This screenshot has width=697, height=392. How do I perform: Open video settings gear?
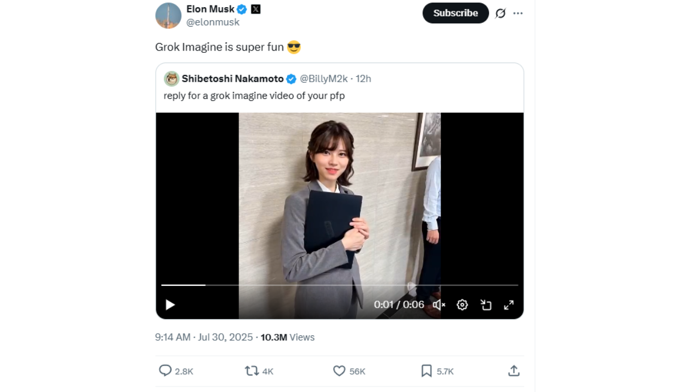coord(462,305)
